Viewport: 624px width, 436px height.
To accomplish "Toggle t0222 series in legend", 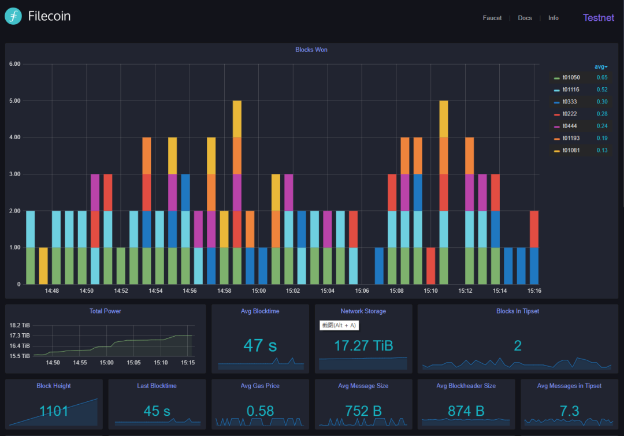I will [570, 114].
